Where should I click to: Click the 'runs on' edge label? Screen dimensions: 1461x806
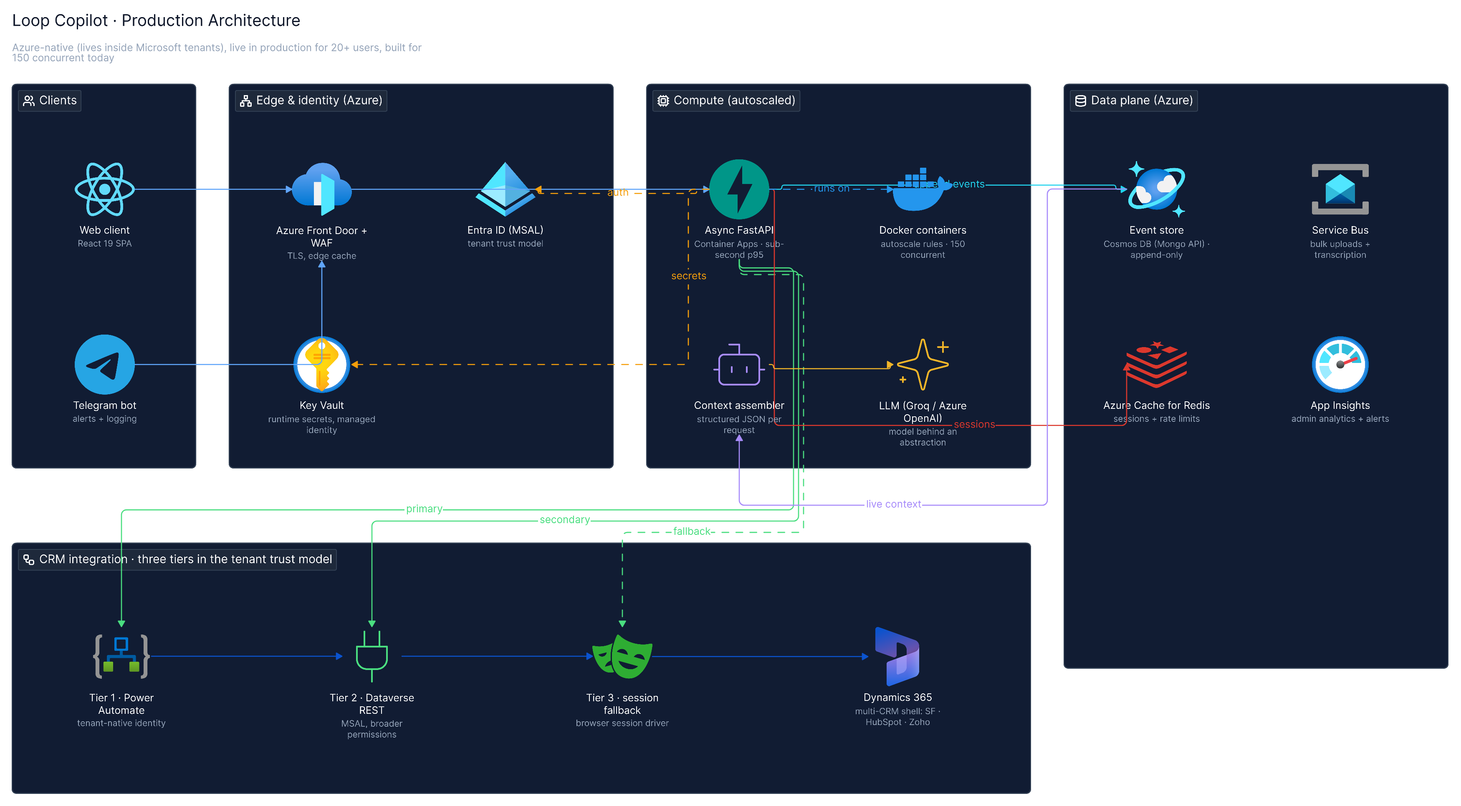(x=832, y=188)
